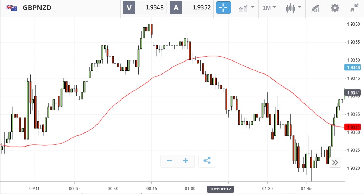This screenshot has height=194, width=364.
Task: Open chart settings gear
Action: tap(334, 8)
